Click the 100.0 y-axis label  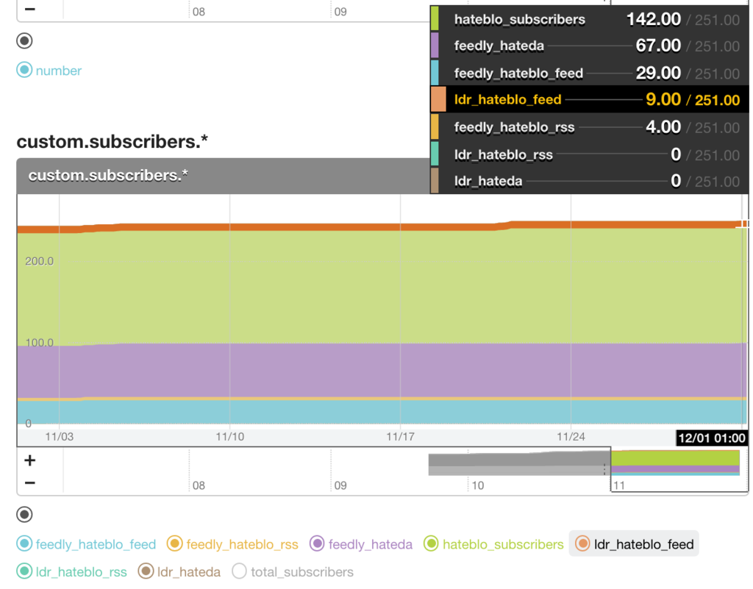40,343
